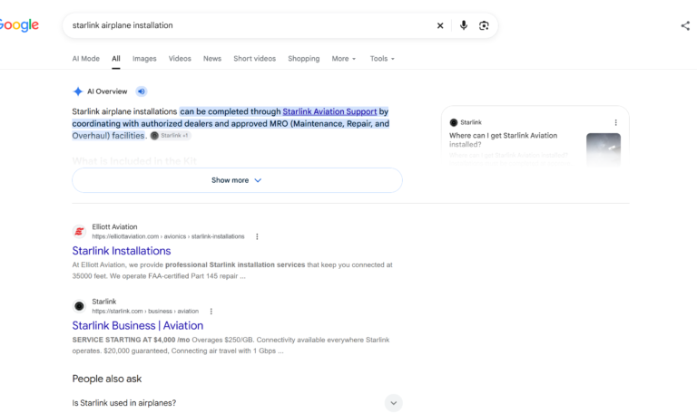Click the 'Elliott Aviation' site name
Viewport: 697px width, 413px height.
(x=114, y=226)
